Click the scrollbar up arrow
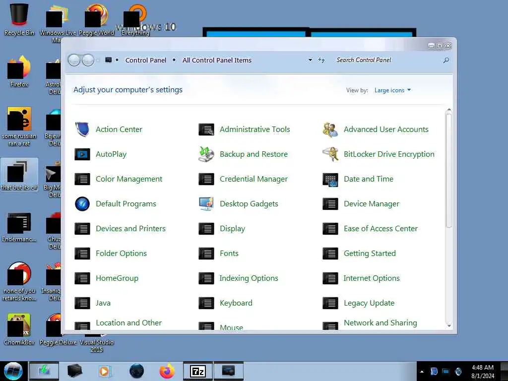The width and height of the screenshot is (508, 381). 448,111
